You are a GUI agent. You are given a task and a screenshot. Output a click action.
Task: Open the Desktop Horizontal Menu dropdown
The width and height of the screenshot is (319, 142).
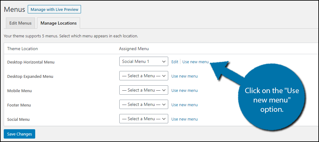144,61
